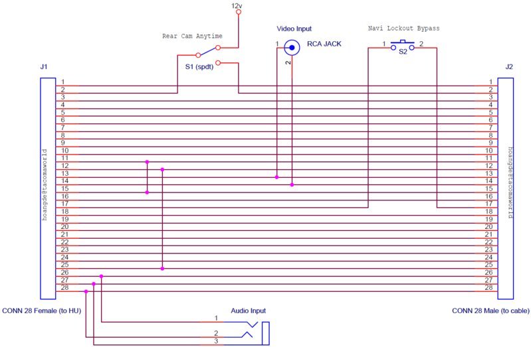Viewport: 531px width, 347px height.
Task: Click pin number 2 on J1
Action: (62, 90)
